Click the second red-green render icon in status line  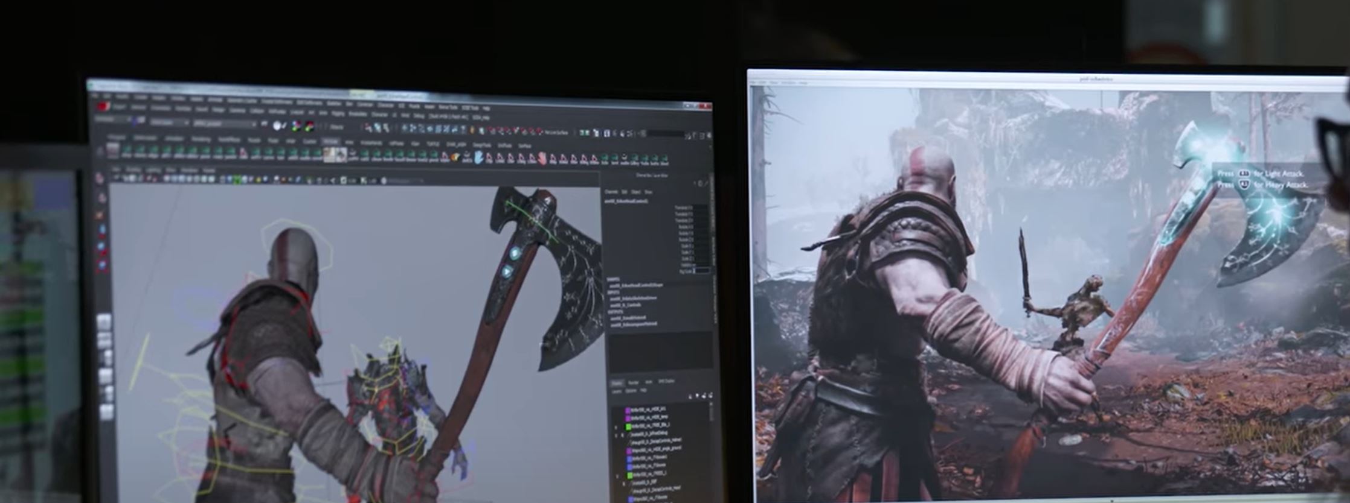(x=309, y=126)
